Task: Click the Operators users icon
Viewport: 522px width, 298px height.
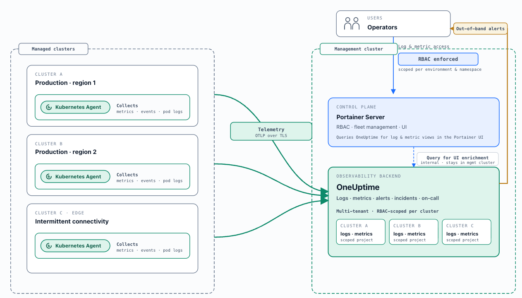Action: [x=352, y=24]
